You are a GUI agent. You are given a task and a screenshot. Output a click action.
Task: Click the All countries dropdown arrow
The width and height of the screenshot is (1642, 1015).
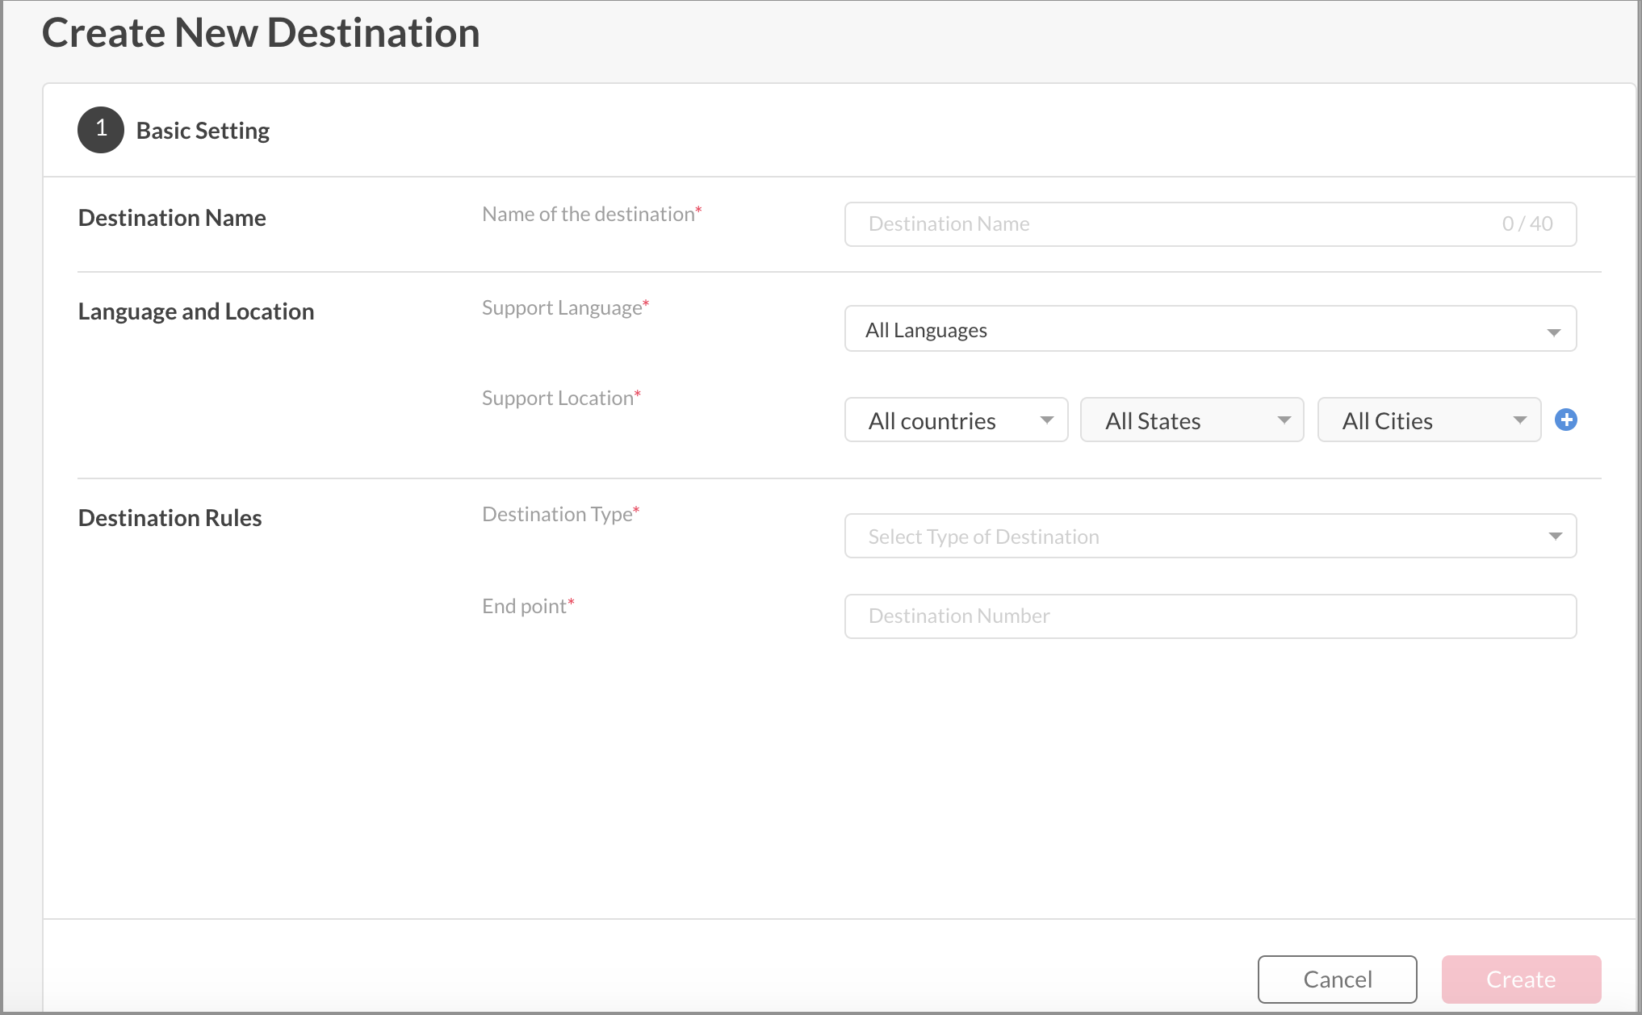click(x=1046, y=420)
